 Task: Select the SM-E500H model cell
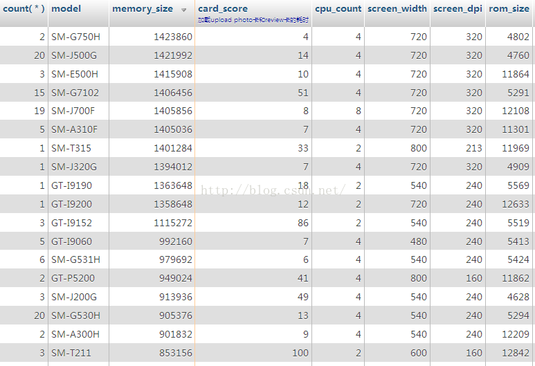pyautogui.click(x=75, y=74)
